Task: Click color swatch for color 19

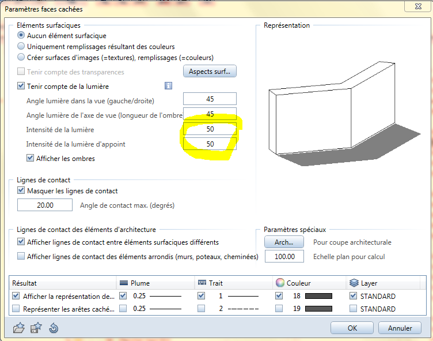Action: point(318,309)
